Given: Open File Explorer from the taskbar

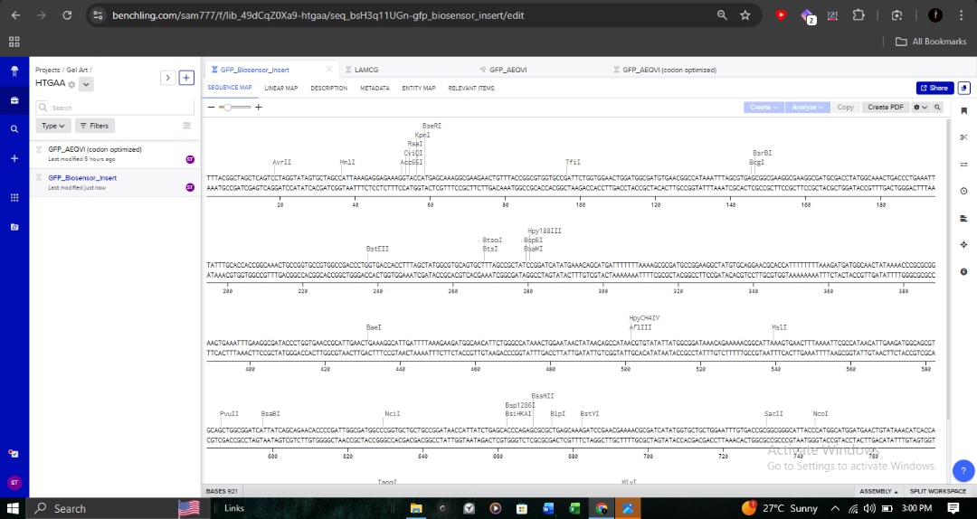Looking at the screenshot, I should pos(416,508).
